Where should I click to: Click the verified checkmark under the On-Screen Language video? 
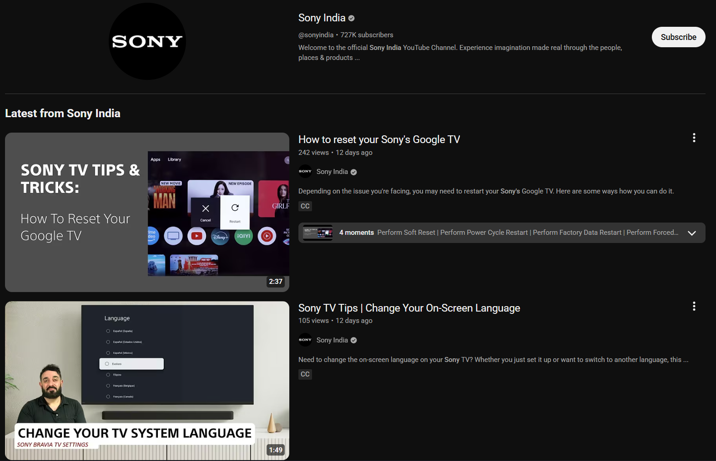point(354,340)
